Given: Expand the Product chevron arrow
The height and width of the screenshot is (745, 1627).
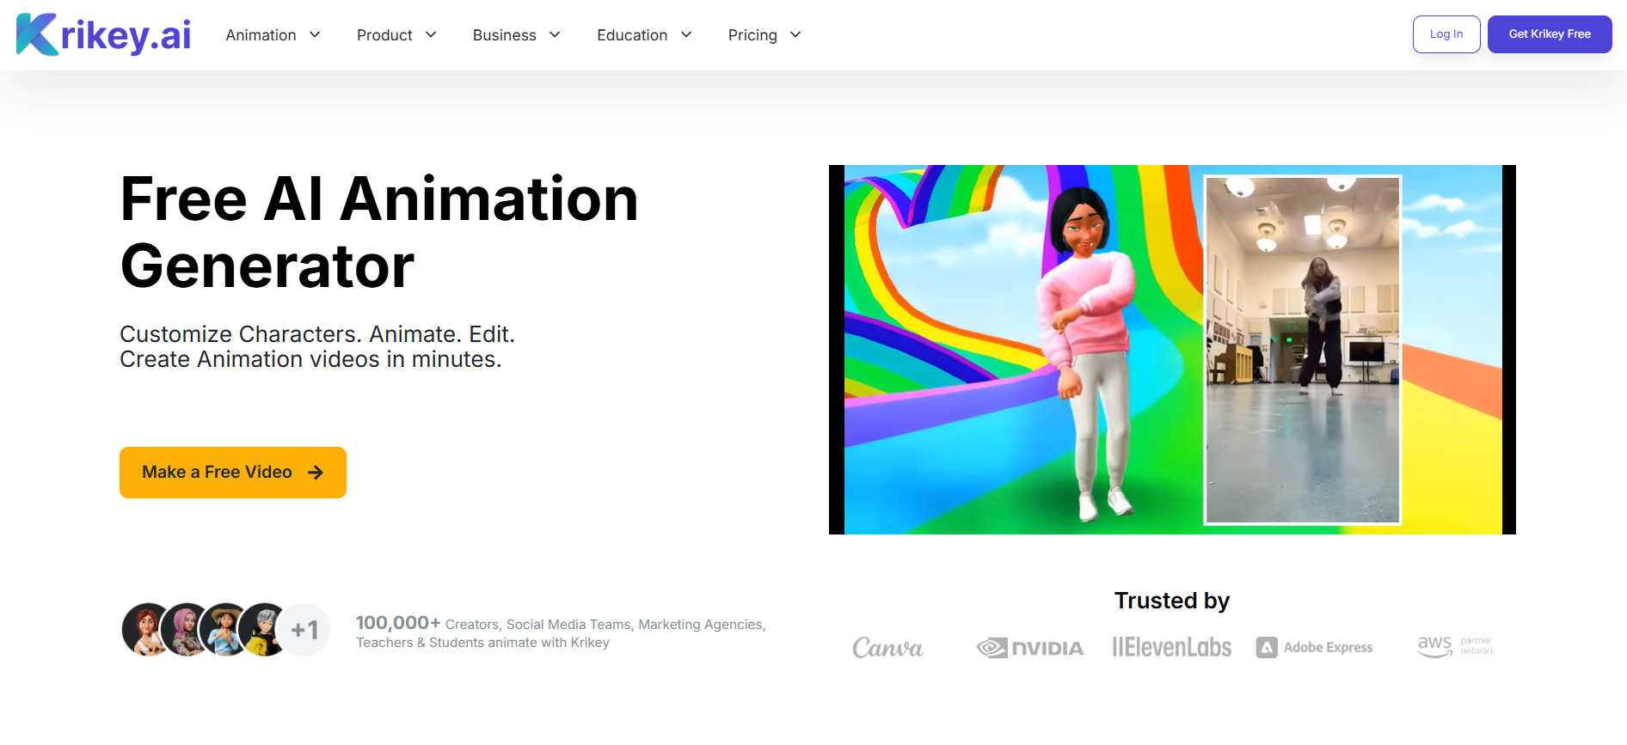Looking at the screenshot, I should pos(431,34).
